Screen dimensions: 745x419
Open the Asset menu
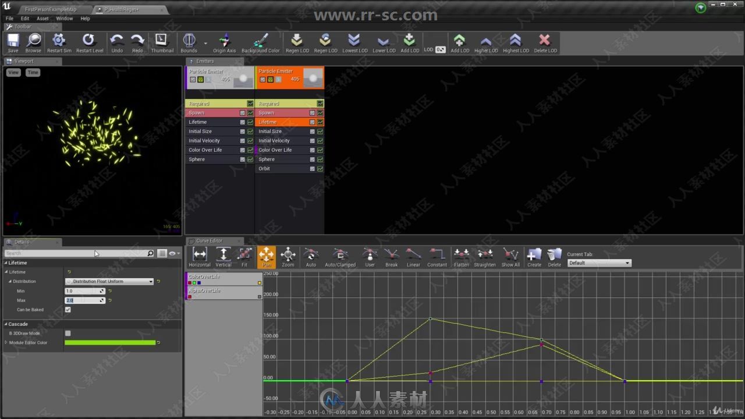tap(43, 19)
